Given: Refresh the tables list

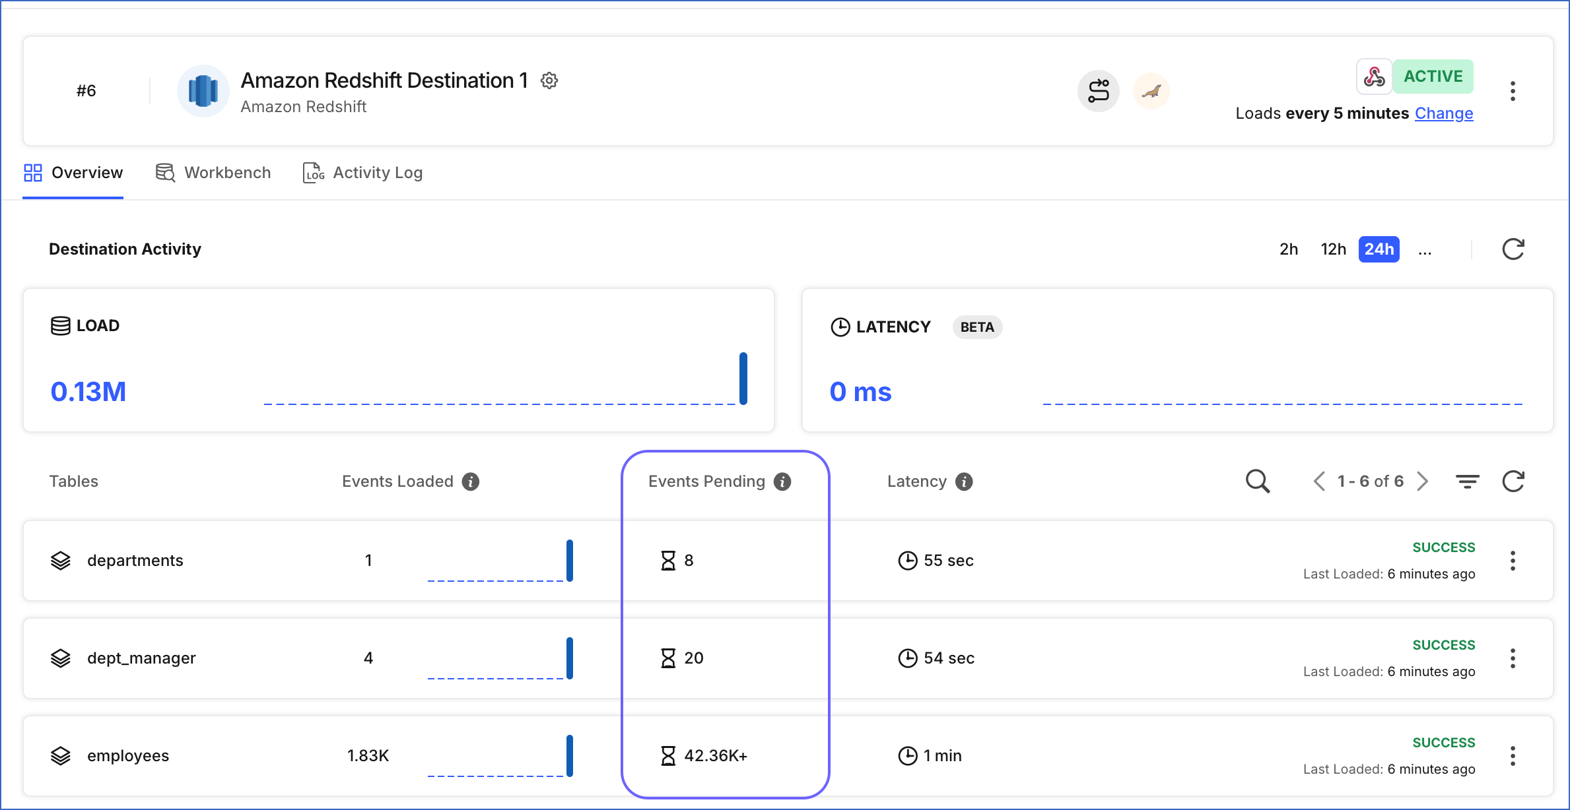Looking at the screenshot, I should (x=1513, y=482).
